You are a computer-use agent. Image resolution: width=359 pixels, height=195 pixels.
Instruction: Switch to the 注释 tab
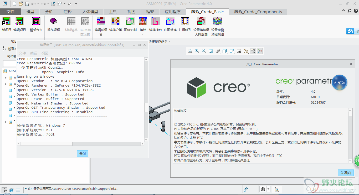pos(68,12)
